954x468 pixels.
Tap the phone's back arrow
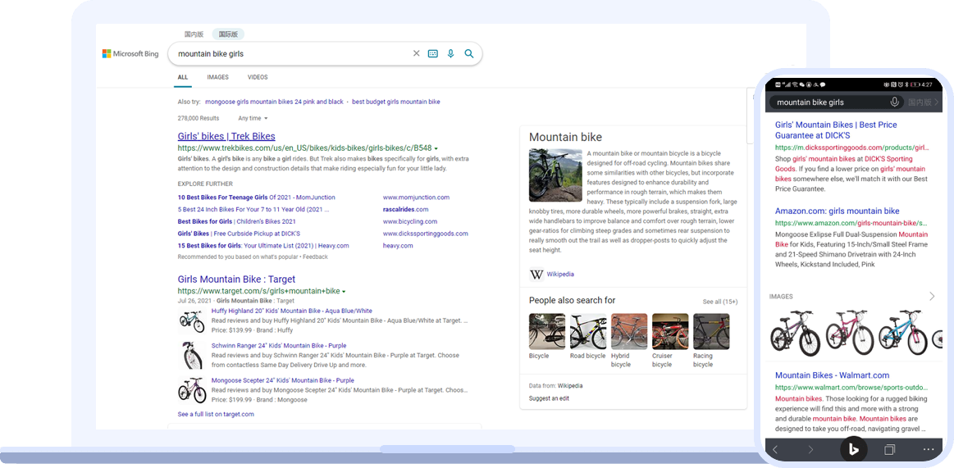tap(775, 450)
